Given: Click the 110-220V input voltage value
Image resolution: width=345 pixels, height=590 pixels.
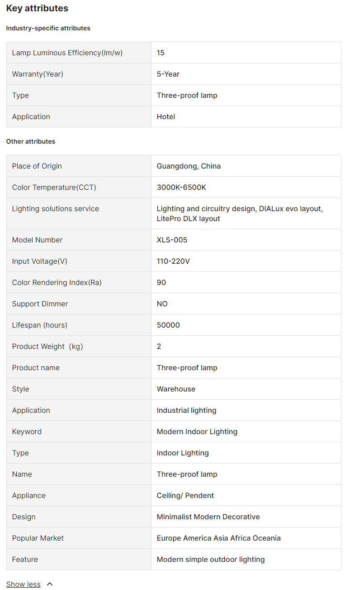Looking at the screenshot, I should [x=173, y=261].
